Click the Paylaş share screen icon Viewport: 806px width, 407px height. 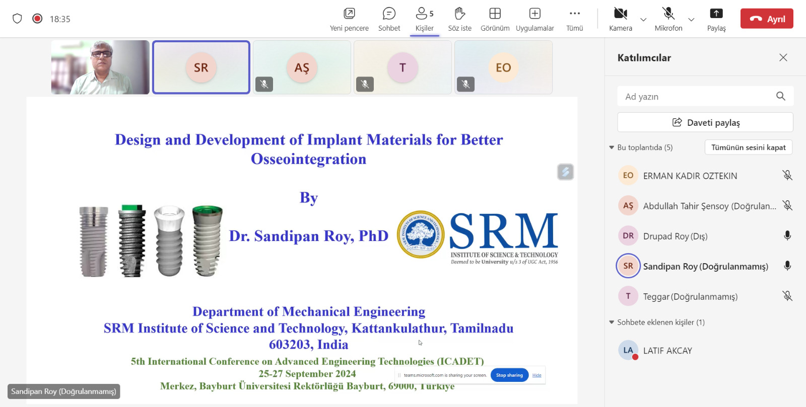[x=716, y=14]
